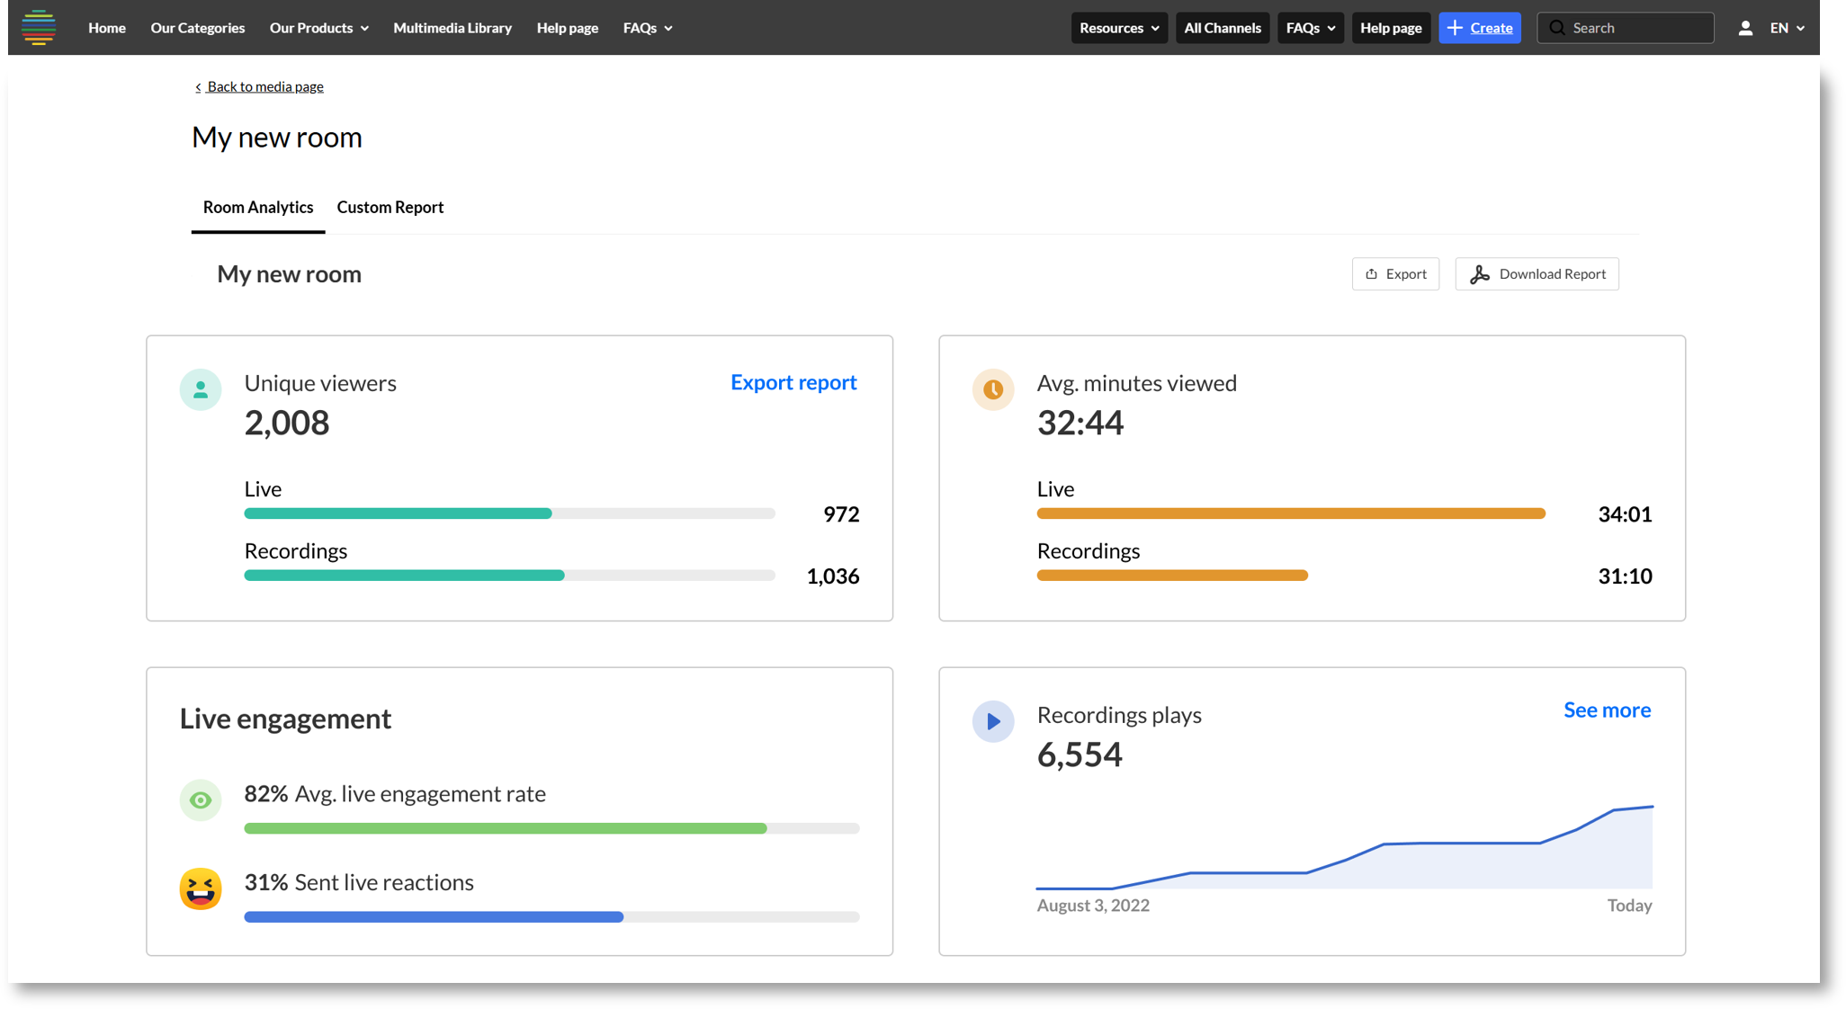Click the Avg. minutes viewed clock icon
The image size is (1846, 1009).
992,389
